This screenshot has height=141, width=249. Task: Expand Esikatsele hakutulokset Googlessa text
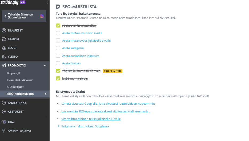(x=85, y=126)
